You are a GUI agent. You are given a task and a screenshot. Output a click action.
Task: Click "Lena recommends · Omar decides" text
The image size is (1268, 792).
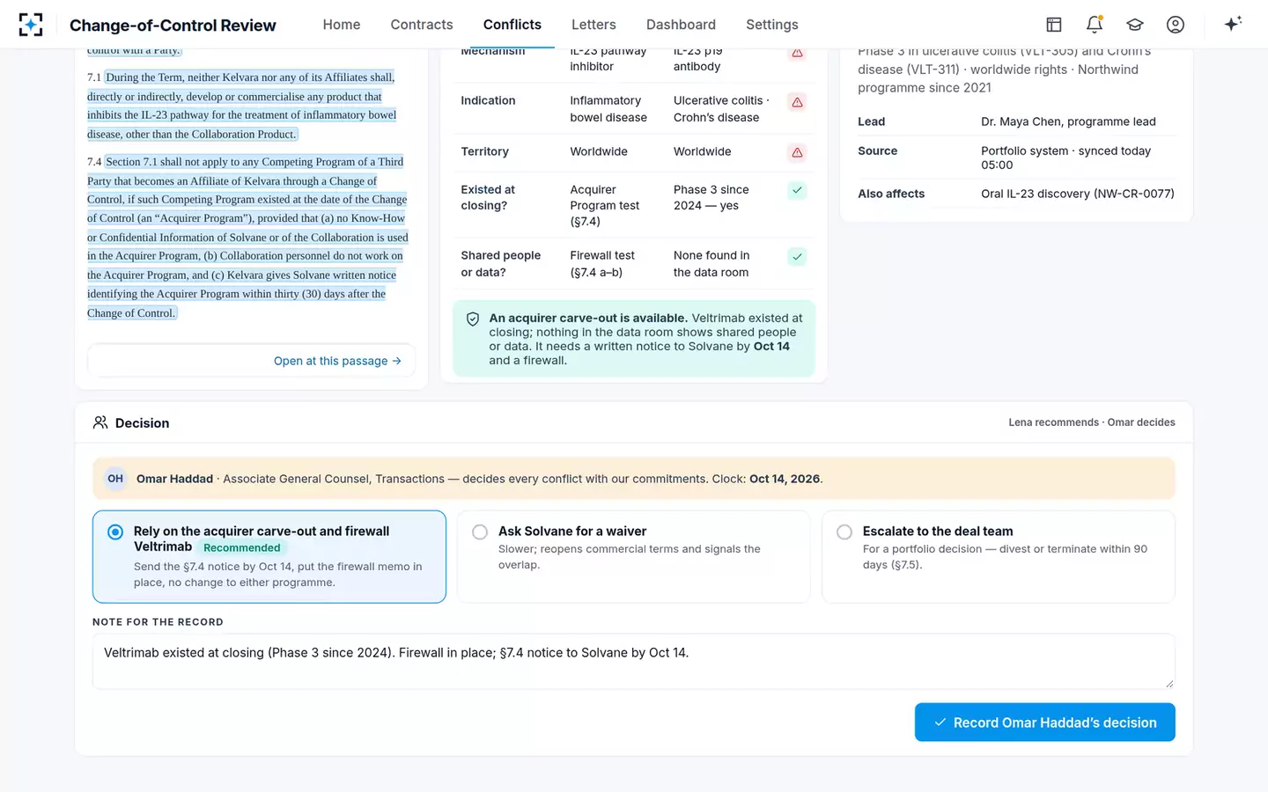pyautogui.click(x=1092, y=422)
